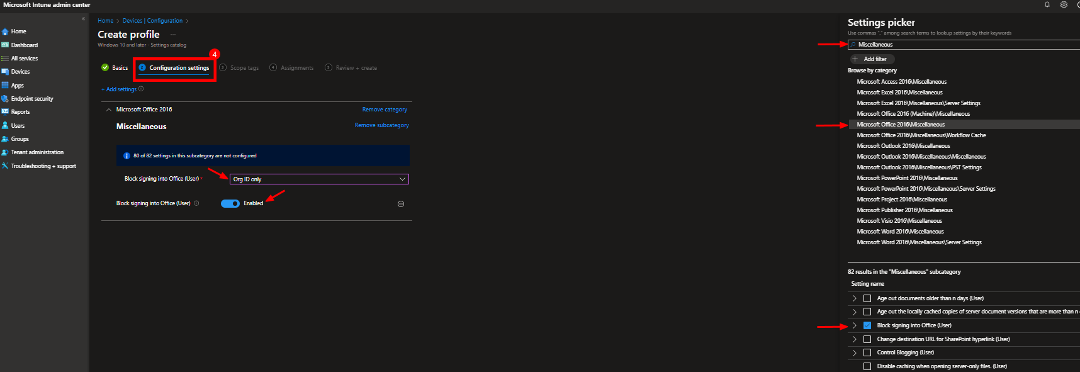Click the All services icon
The image size is (1080, 372).
point(5,59)
